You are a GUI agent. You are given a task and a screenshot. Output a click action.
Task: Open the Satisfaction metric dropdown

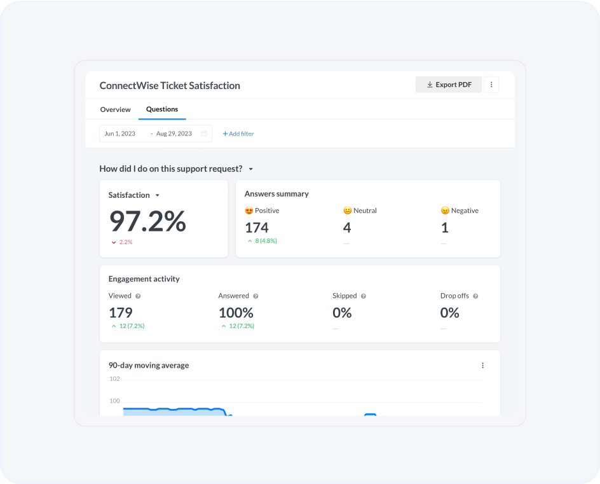157,195
